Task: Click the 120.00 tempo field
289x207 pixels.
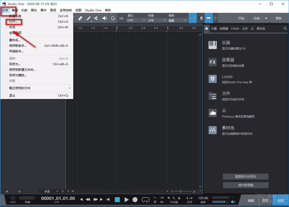Action: [x=203, y=198]
